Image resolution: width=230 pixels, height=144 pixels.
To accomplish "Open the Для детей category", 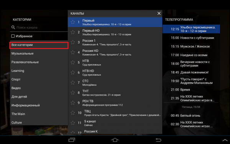I will (39, 97).
